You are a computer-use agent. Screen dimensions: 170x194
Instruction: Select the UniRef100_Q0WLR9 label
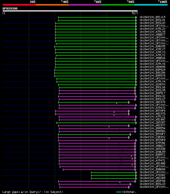coord(152,152)
